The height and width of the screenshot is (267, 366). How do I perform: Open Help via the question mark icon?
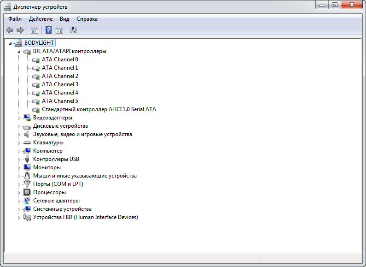48,30
